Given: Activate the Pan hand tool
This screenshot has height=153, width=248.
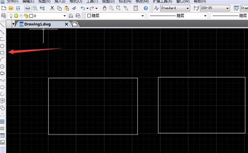Looking at the screenshot, I should 105,8.
